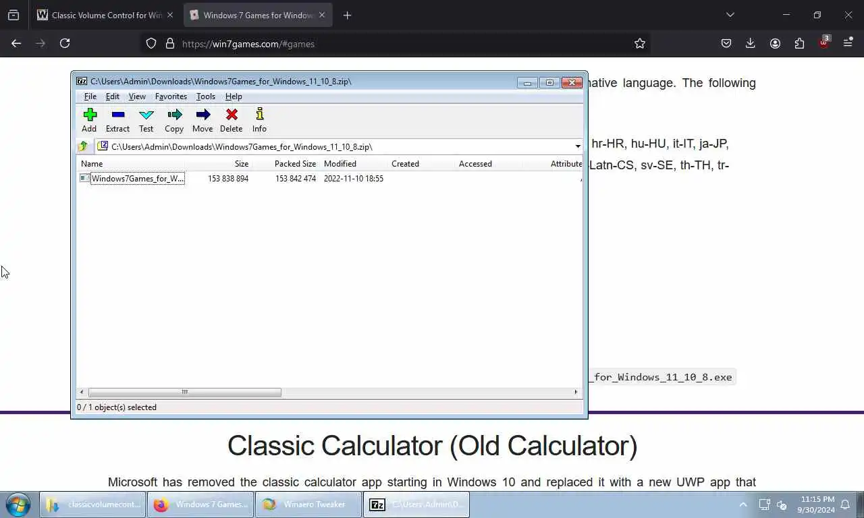Show hidden system tray icons
864x518 pixels.
pos(743,505)
